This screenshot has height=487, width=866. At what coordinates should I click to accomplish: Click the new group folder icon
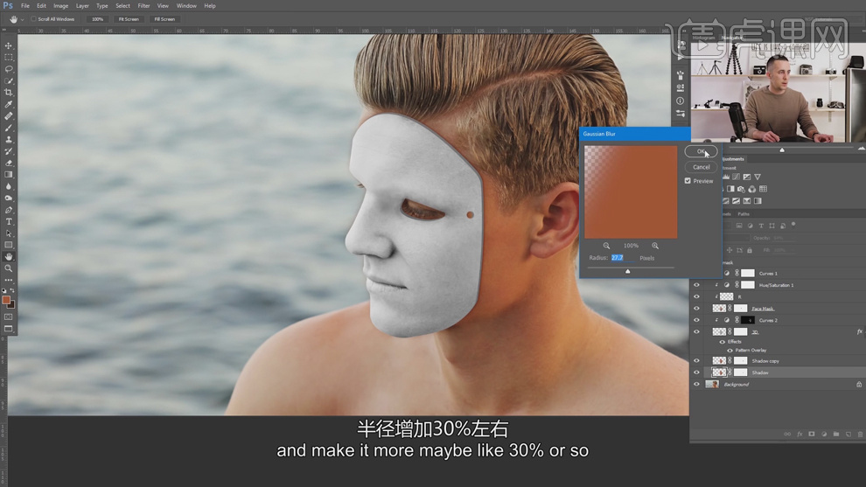[x=836, y=435]
